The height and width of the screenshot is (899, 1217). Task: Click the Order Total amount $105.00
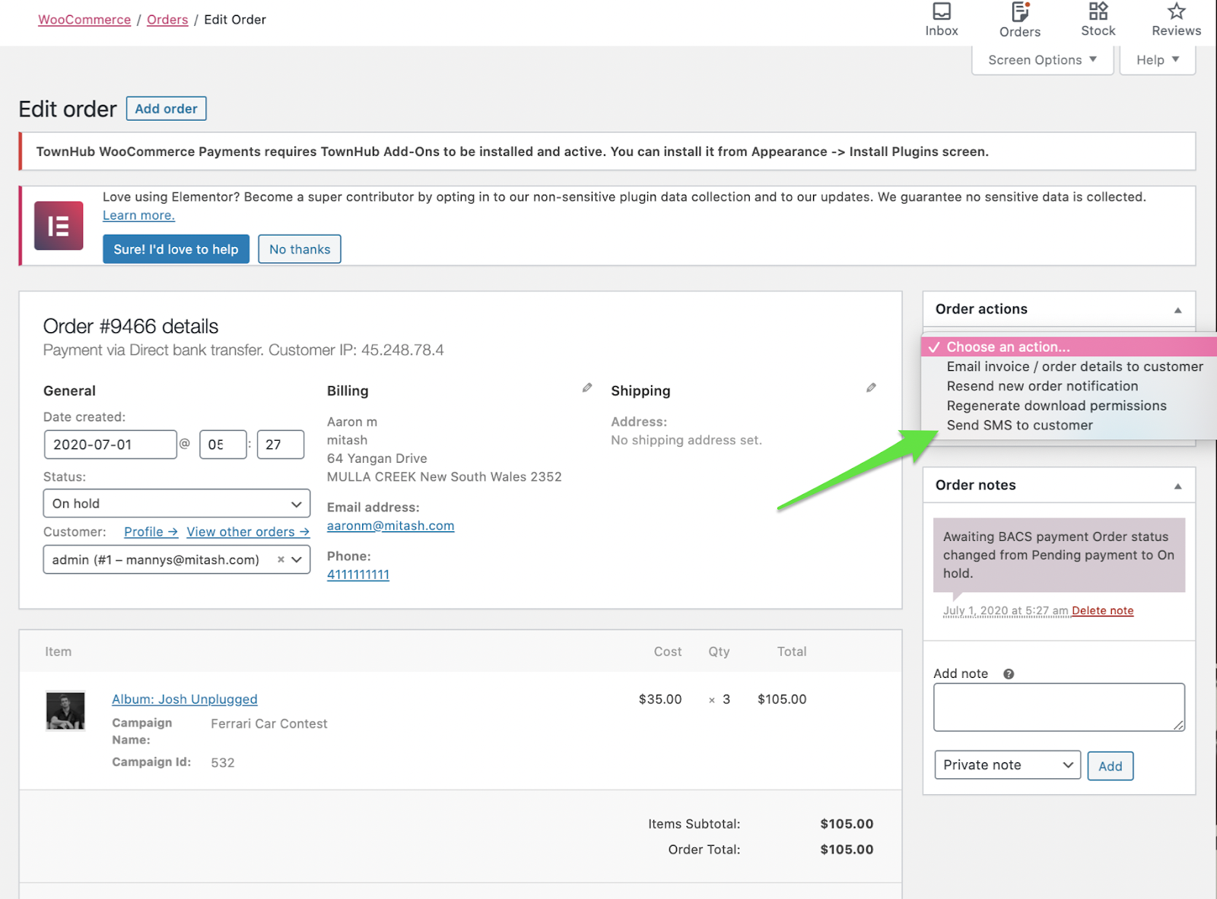(x=847, y=850)
